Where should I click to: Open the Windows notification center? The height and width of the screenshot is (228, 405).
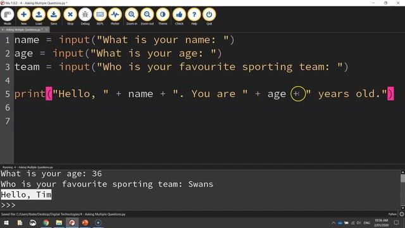[397, 222]
